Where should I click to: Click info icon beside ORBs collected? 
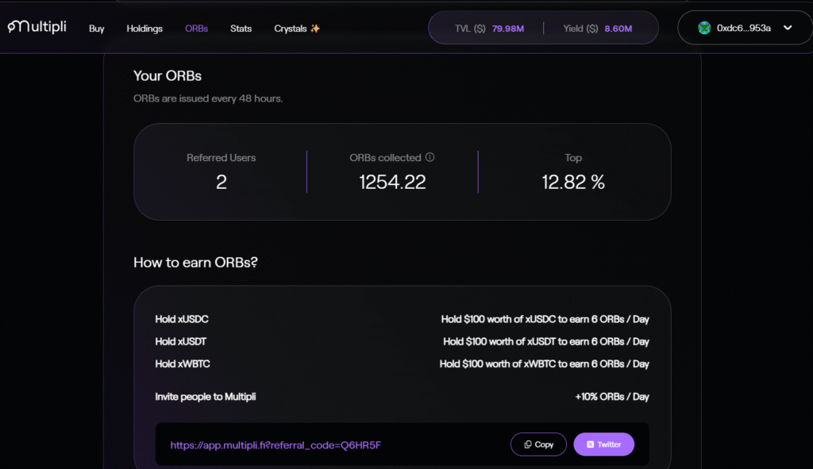(x=430, y=158)
